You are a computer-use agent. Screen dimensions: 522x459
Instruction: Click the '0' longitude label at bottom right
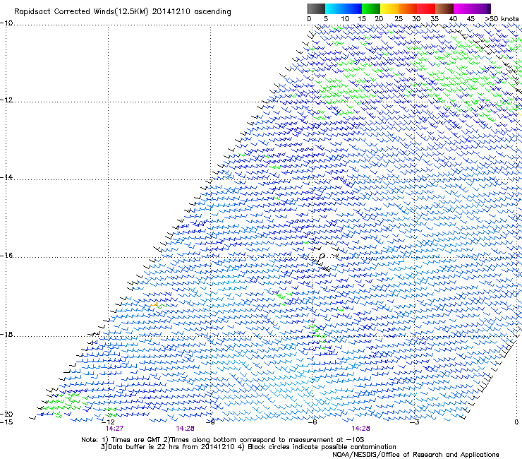516,422
